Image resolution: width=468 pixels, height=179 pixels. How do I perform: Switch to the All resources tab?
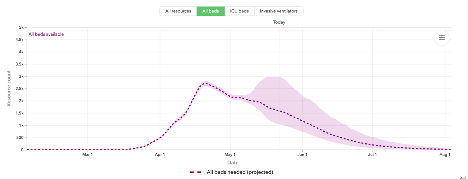point(178,11)
